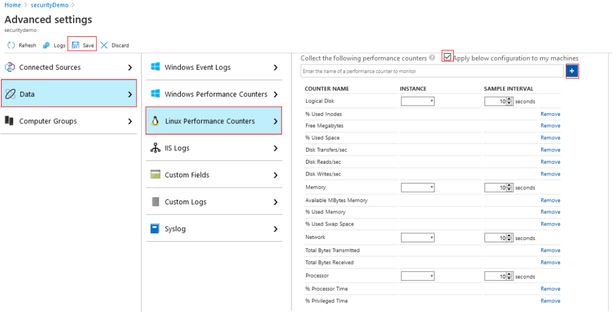Click the Syslog blue icon
This screenshot has height=312, width=612.
click(x=155, y=229)
